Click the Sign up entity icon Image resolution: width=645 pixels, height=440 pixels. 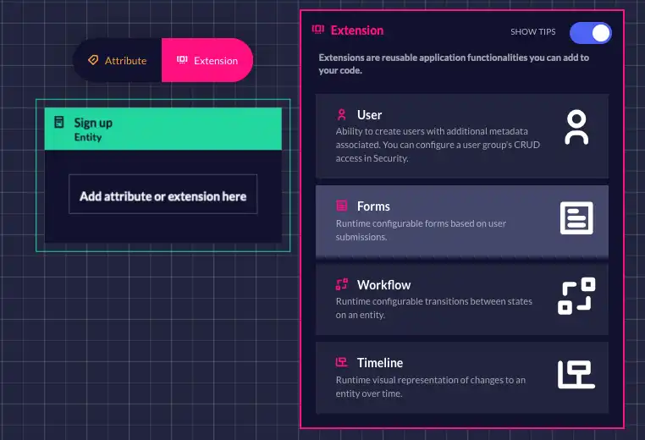coord(58,123)
